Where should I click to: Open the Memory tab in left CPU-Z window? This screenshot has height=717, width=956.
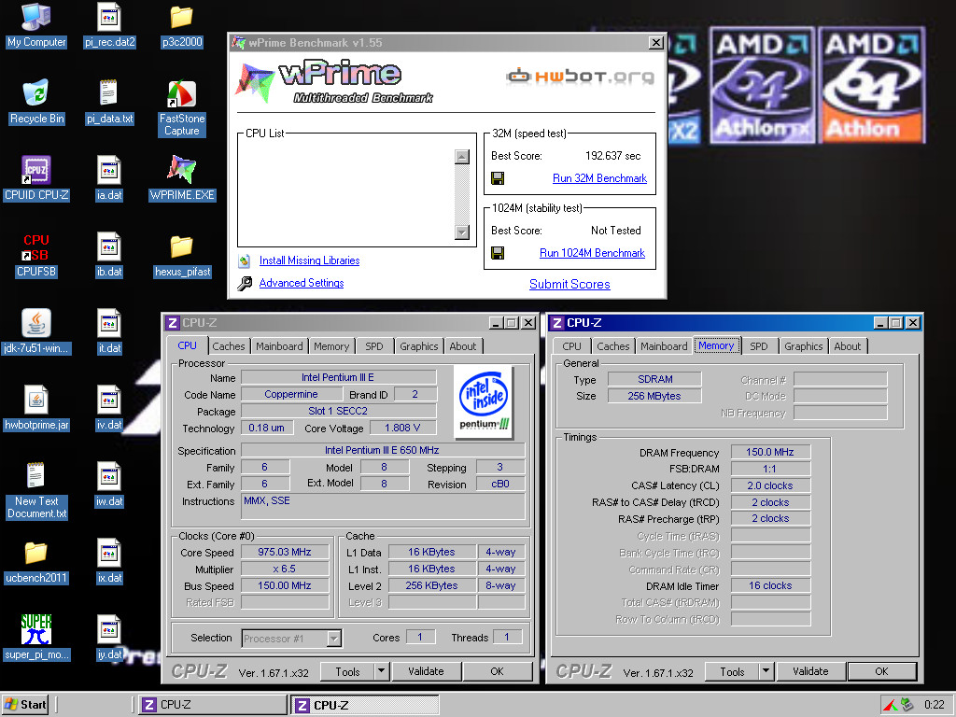pos(331,346)
